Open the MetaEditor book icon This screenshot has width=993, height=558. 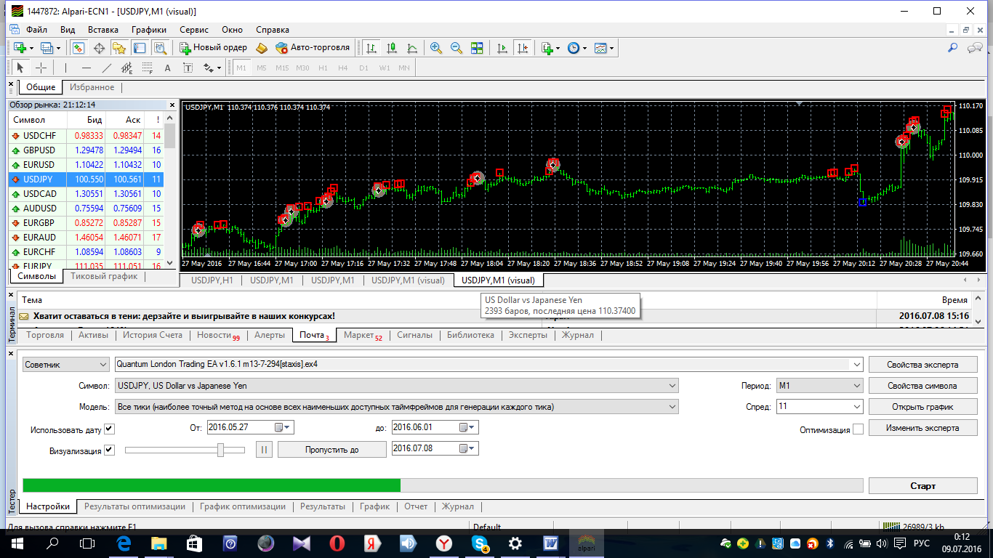[262, 48]
